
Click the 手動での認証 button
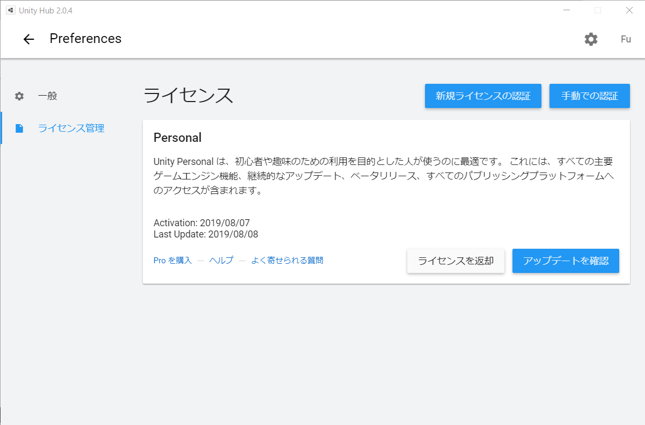coord(590,96)
